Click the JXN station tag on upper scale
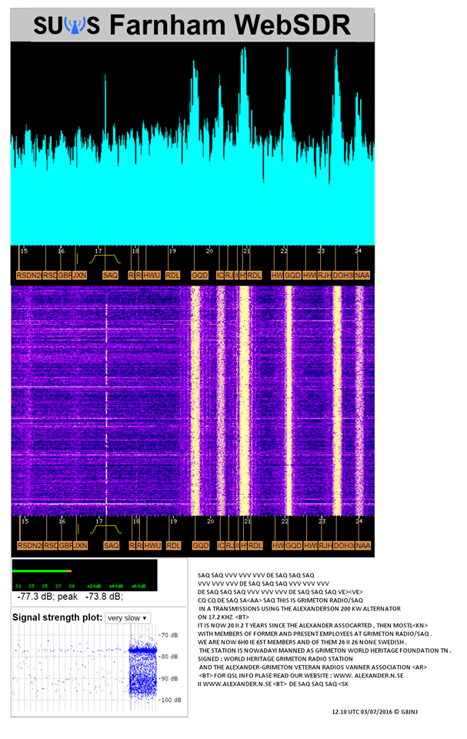This screenshot has height=739, width=467. (80, 275)
